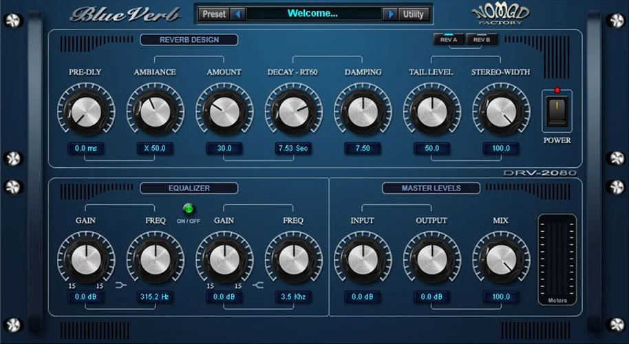Click the previous preset left arrow
The image size is (629, 344).
coord(238,14)
